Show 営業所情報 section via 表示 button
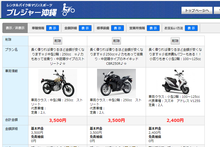 (153, 28)
